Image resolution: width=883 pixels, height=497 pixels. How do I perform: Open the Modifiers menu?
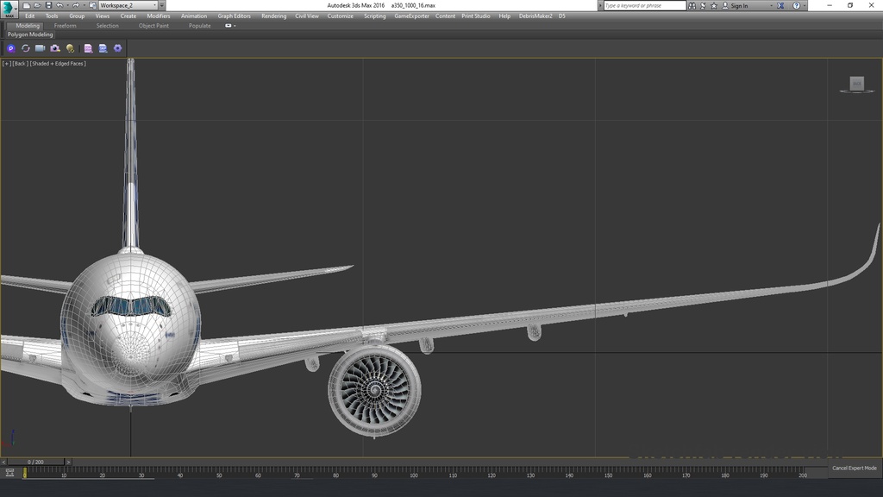158,16
